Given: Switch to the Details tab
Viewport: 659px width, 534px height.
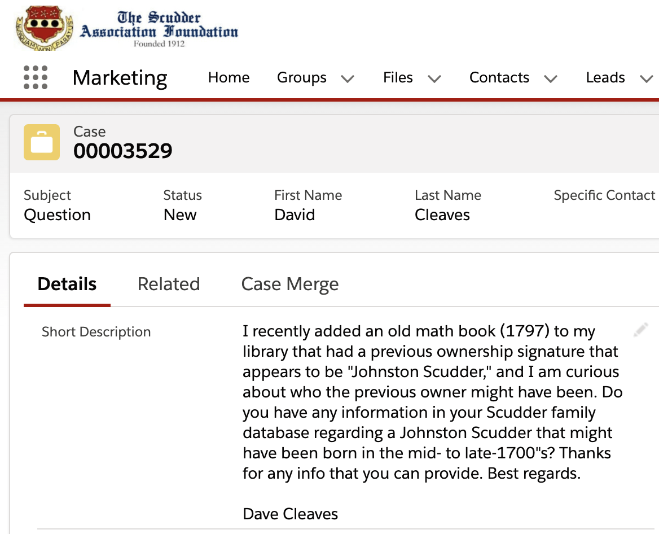Looking at the screenshot, I should click(x=67, y=284).
